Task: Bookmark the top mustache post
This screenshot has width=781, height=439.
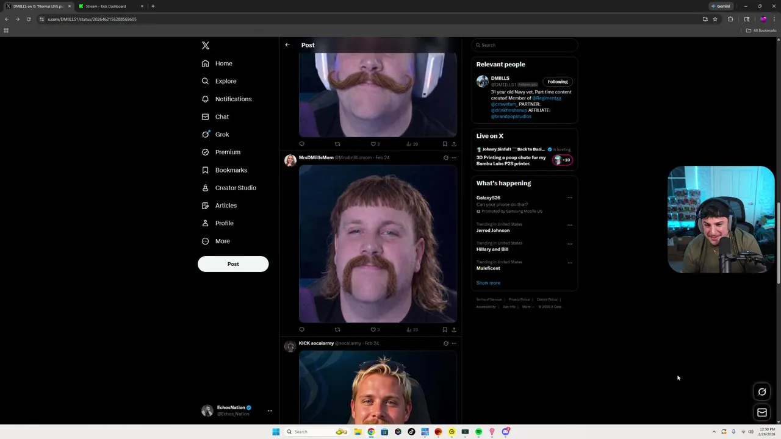Action: click(x=444, y=144)
